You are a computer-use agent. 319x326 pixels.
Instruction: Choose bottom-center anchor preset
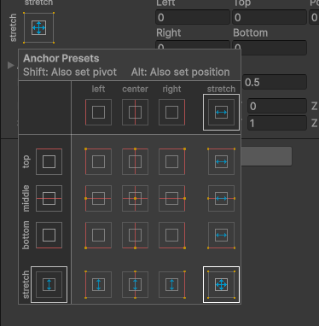tap(135, 235)
